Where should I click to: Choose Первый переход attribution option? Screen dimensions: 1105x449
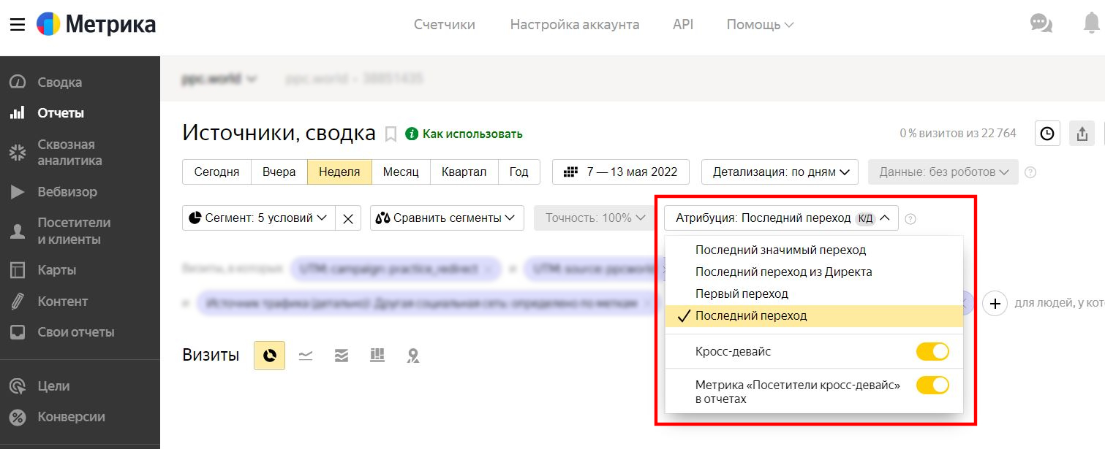tap(742, 293)
